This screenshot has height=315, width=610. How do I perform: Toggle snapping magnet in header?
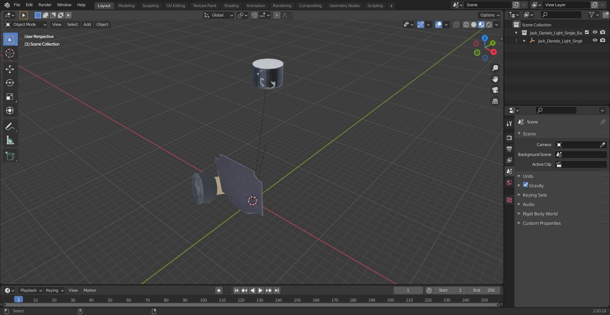[255, 15]
